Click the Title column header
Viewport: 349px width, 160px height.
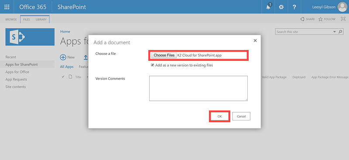point(78,77)
